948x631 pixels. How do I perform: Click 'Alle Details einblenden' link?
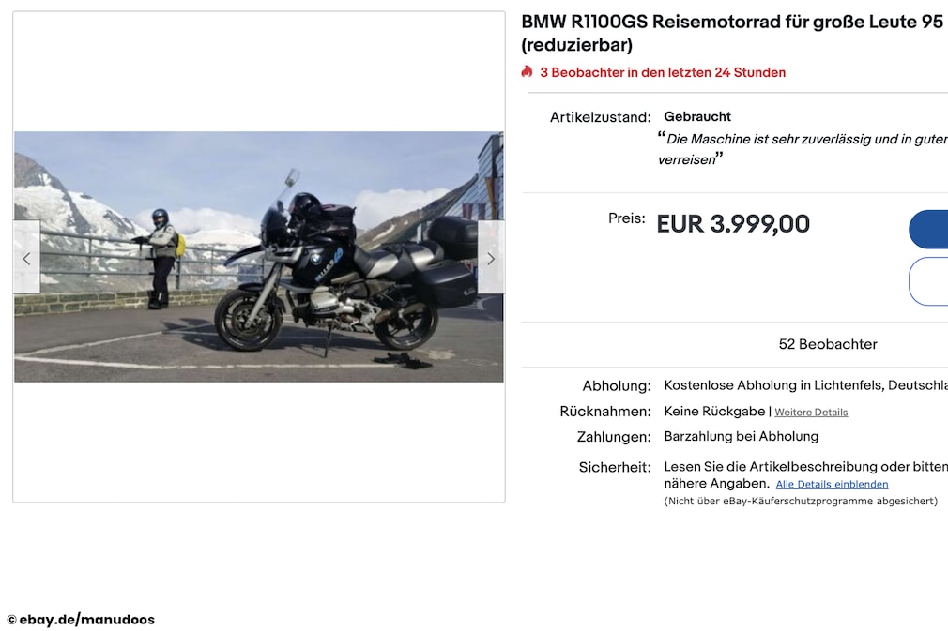pyautogui.click(x=832, y=485)
